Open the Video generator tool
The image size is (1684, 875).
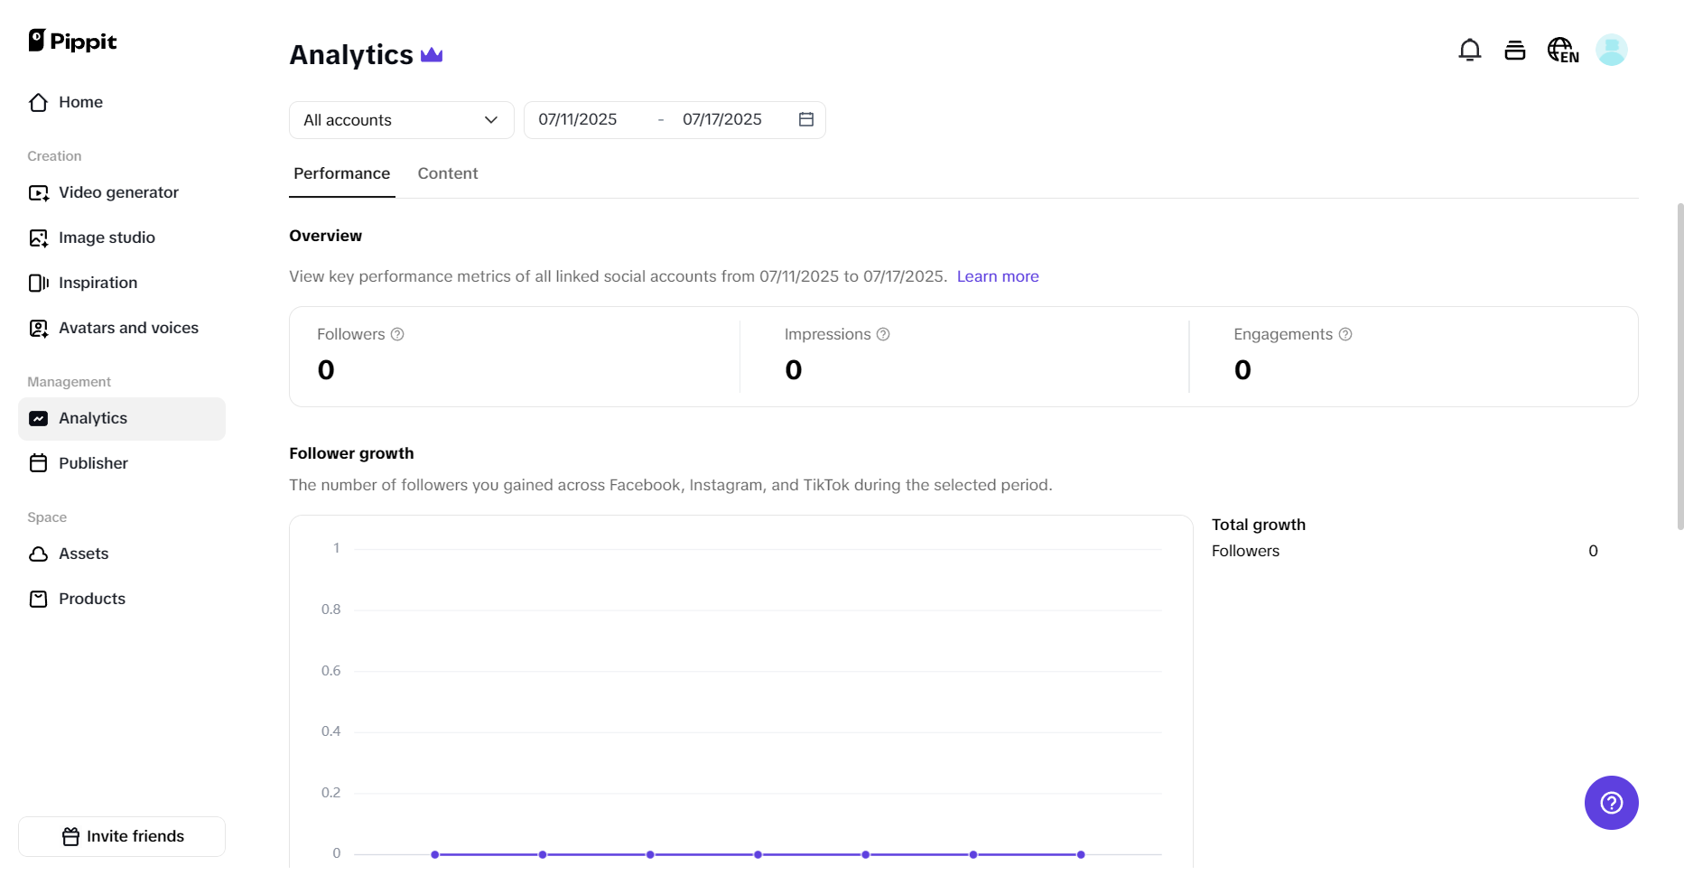(117, 192)
